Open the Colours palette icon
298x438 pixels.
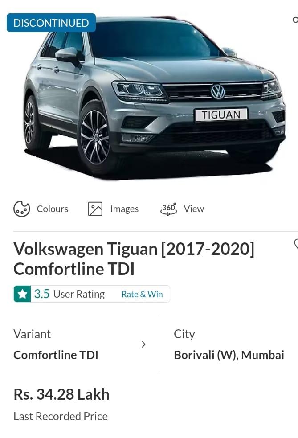(21, 209)
